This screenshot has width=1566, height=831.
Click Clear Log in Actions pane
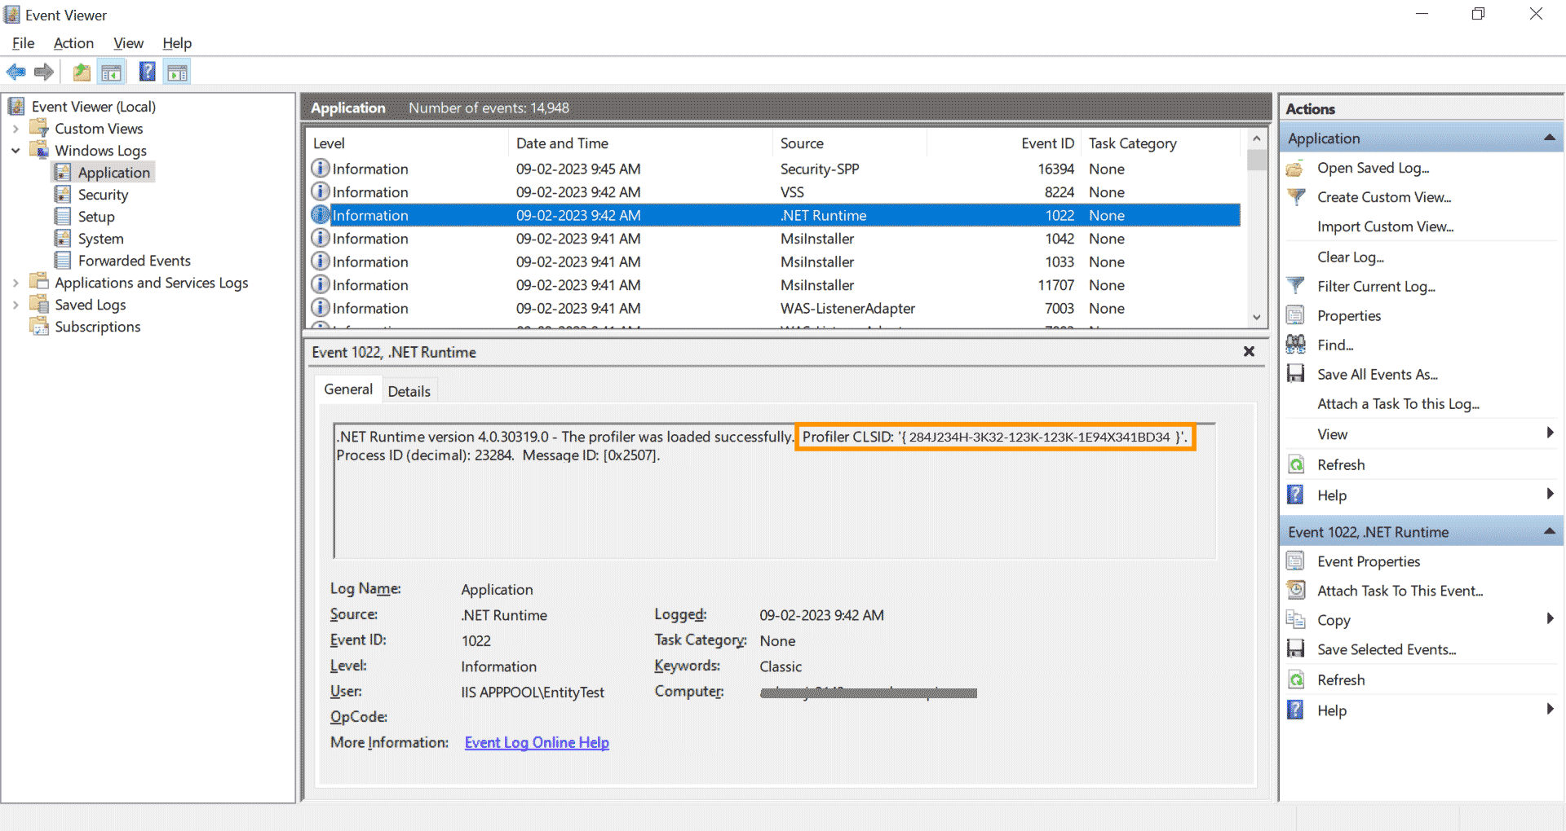tap(1350, 257)
